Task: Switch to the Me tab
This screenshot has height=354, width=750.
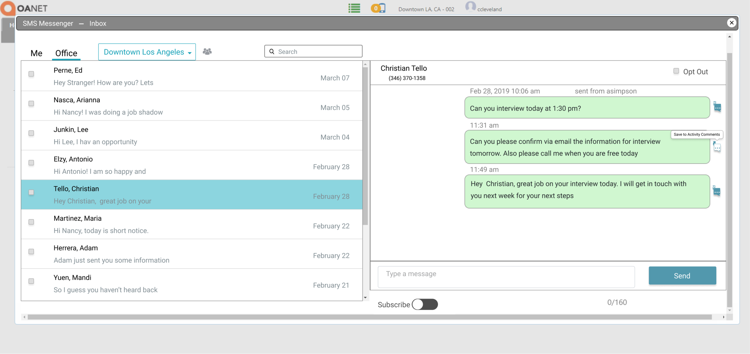Action: pyautogui.click(x=36, y=53)
